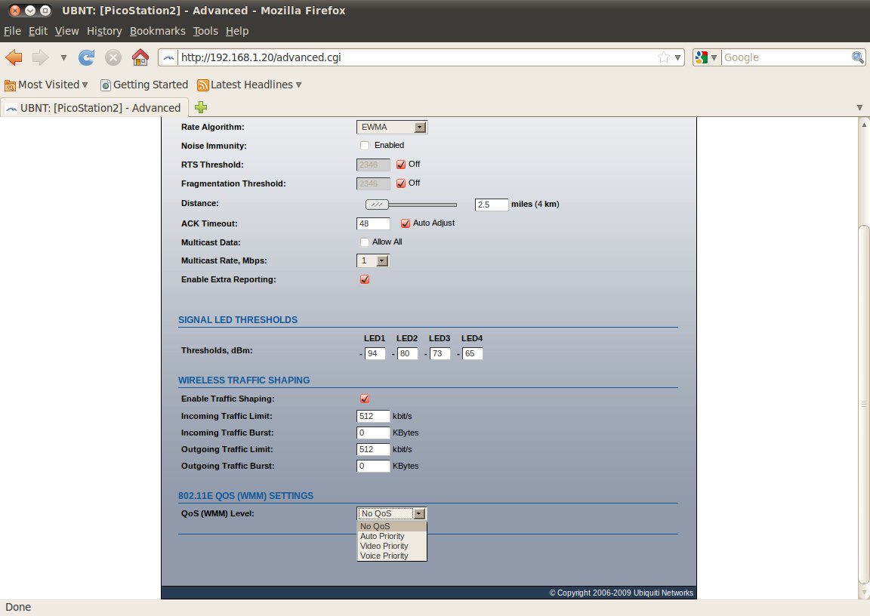Open the Most Visited bookmarks folder

[x=47, y=85]
